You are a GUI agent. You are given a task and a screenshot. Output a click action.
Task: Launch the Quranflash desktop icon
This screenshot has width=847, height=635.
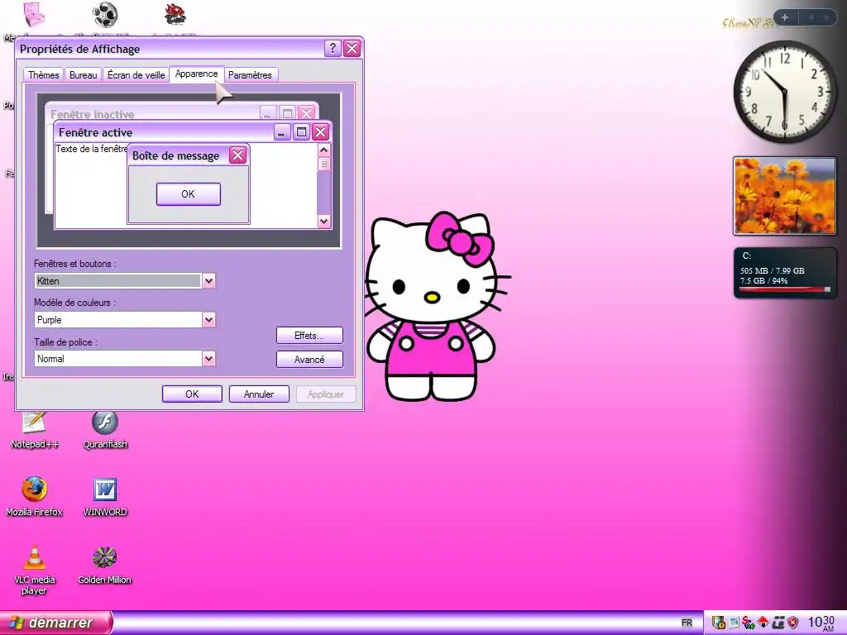click(105, 431)
